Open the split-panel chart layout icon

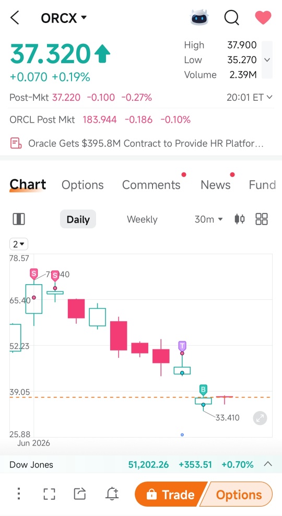point(19,219)
